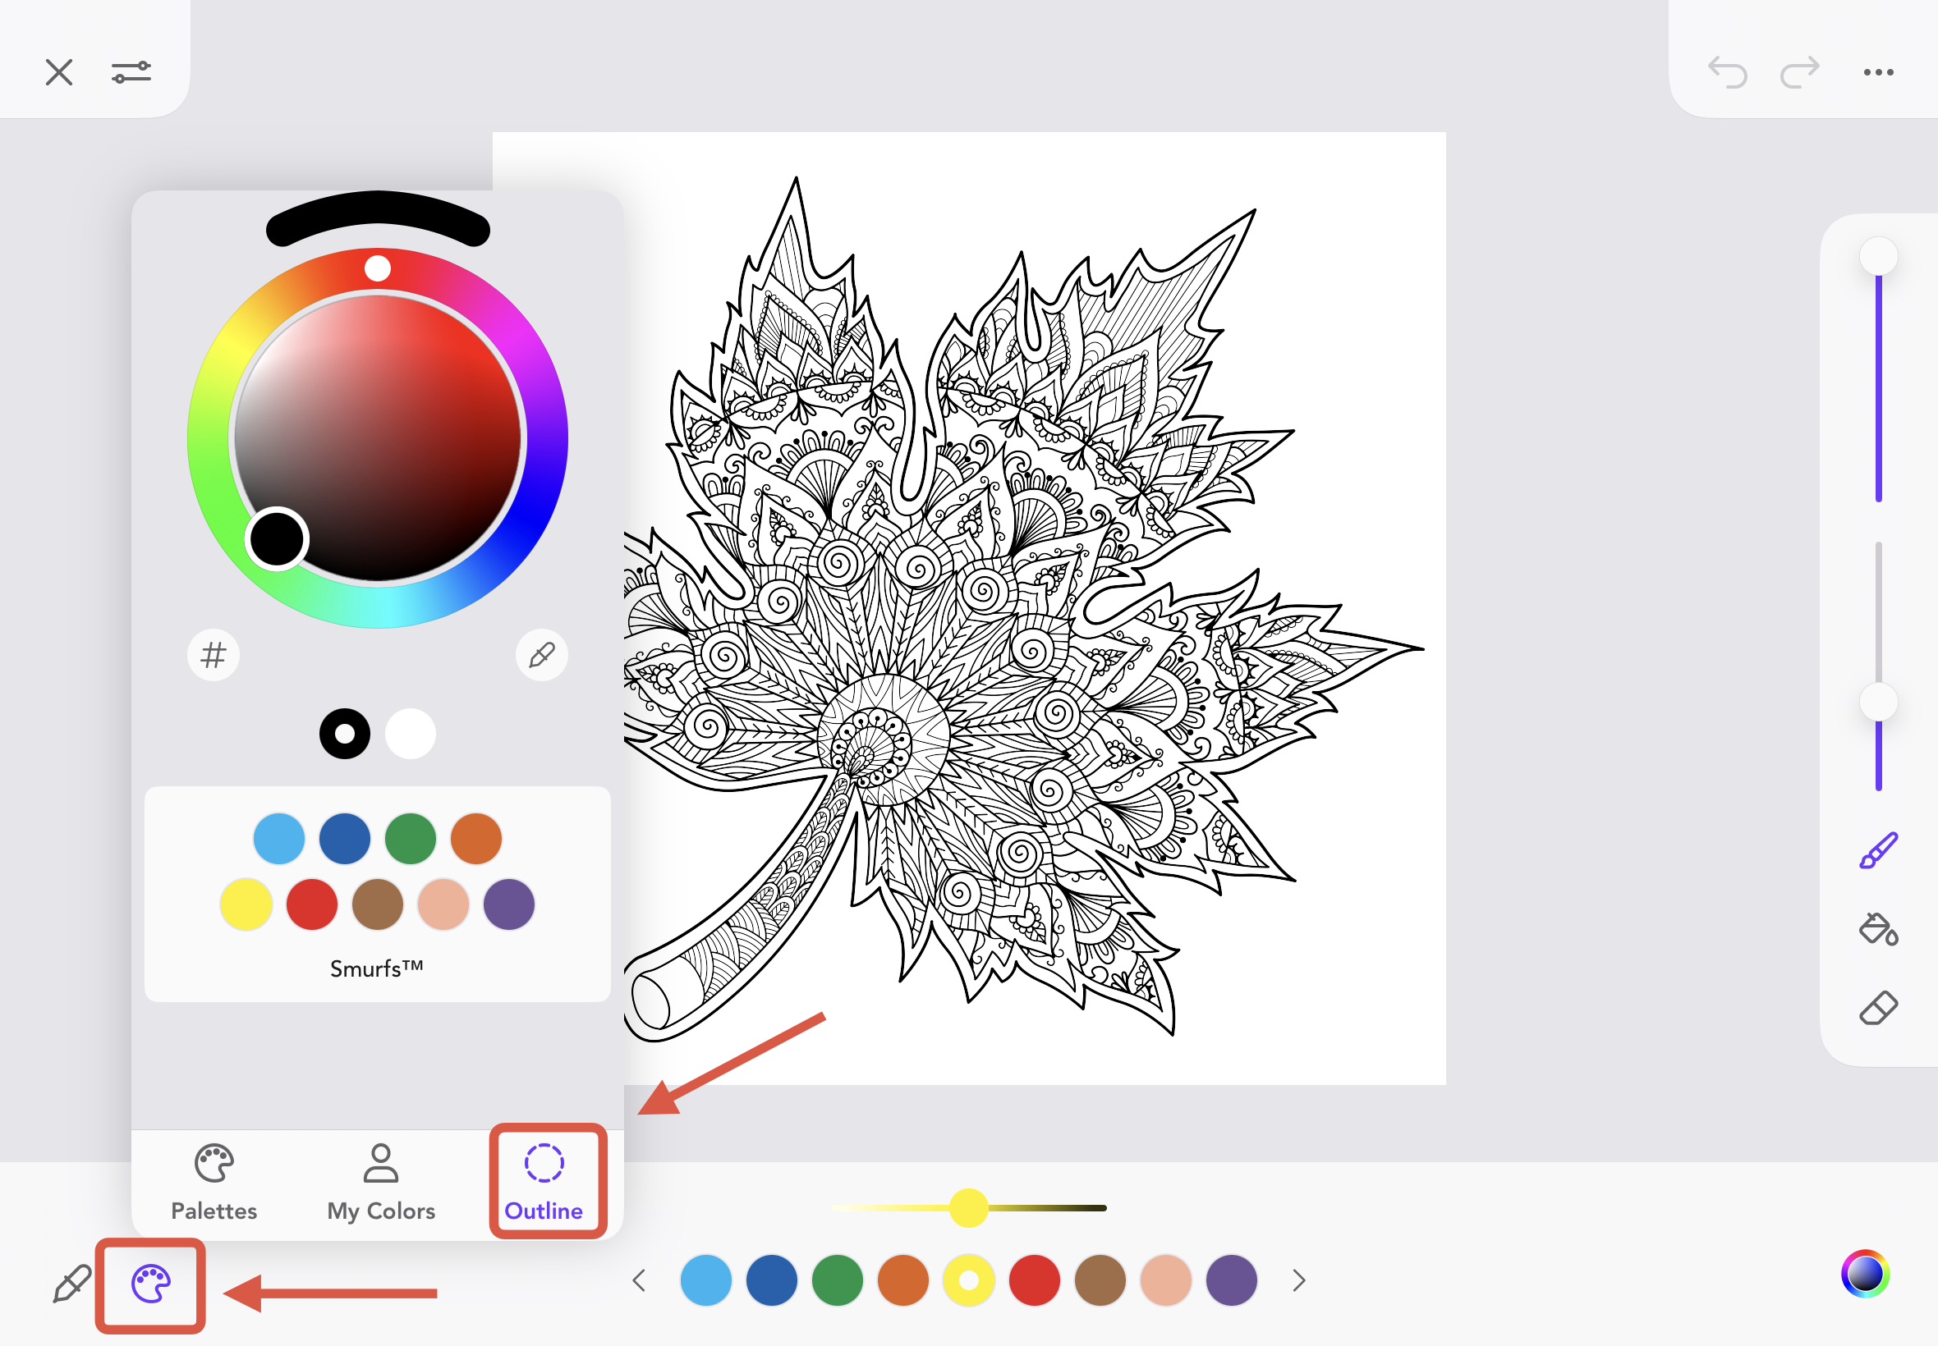The width and height of the screenshot is (1938, 1346).
Task: Choose purple swatch in bottom color bar
Action: [x=1232, y=1280]
